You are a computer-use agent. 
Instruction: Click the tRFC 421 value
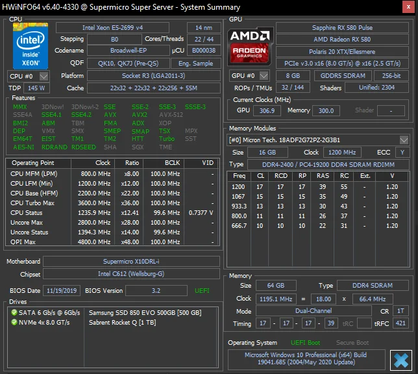400,323
